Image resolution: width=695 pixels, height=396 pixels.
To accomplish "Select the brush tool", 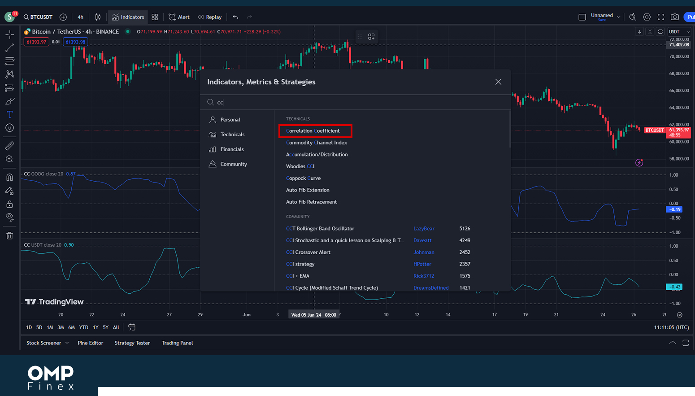I will (x=9, y=101).
